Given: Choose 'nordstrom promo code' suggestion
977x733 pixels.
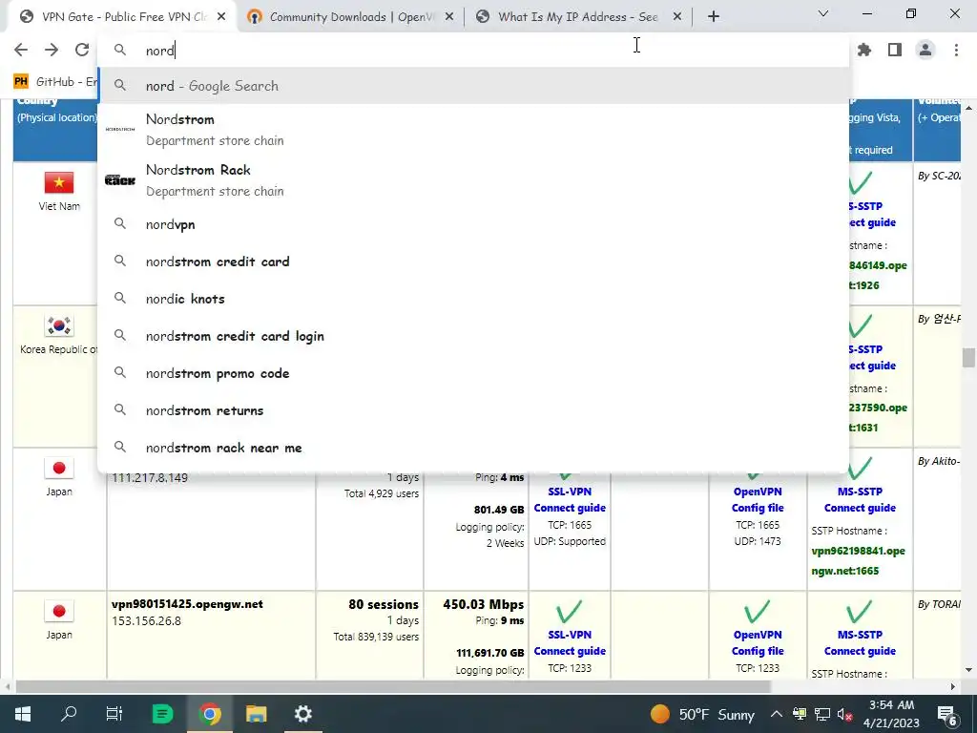Looking at the screenshot, I should coord(473,373).
